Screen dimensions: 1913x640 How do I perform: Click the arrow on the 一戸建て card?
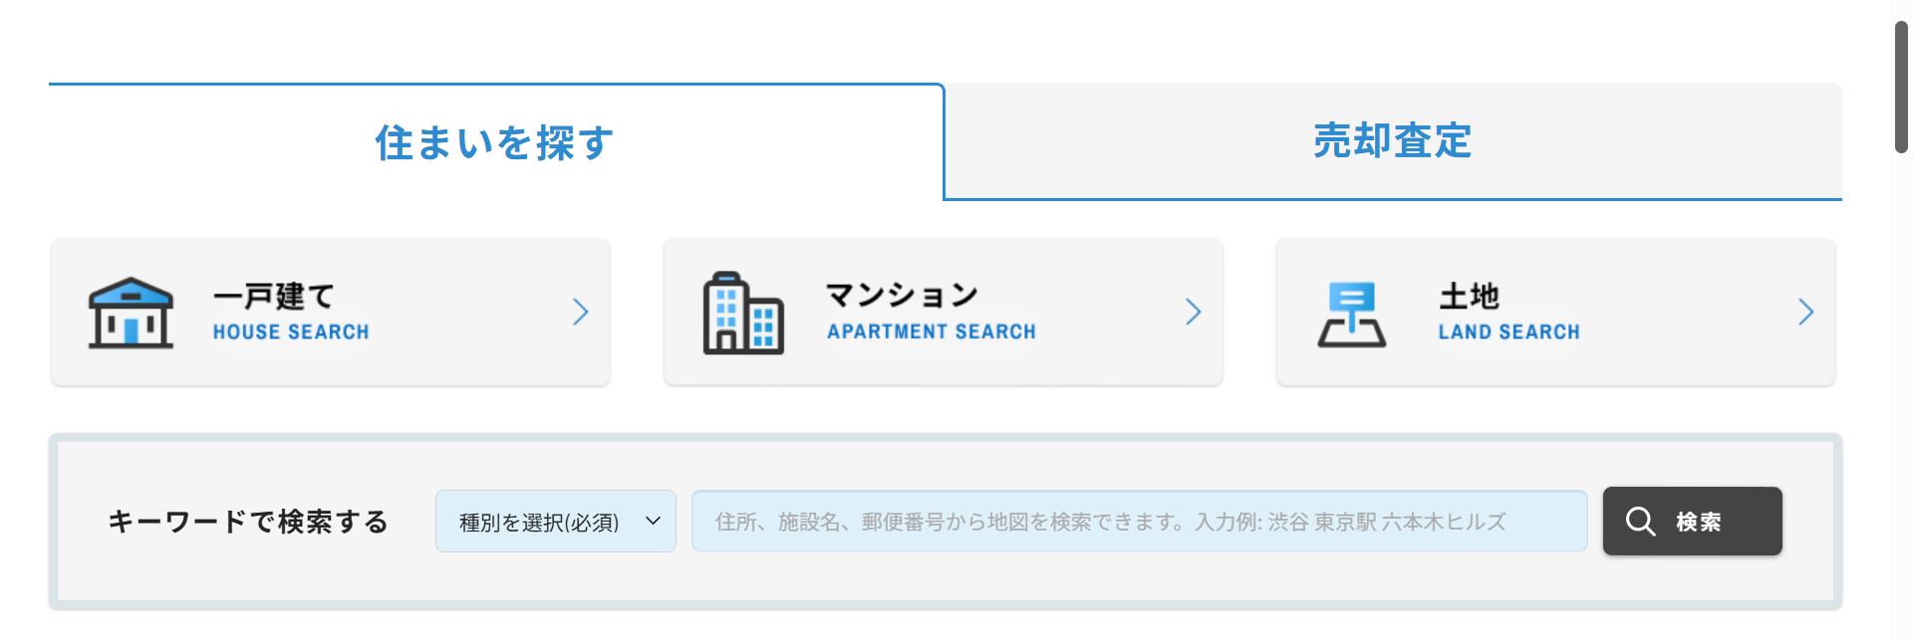pyautogui.click(x=581, y=313)
